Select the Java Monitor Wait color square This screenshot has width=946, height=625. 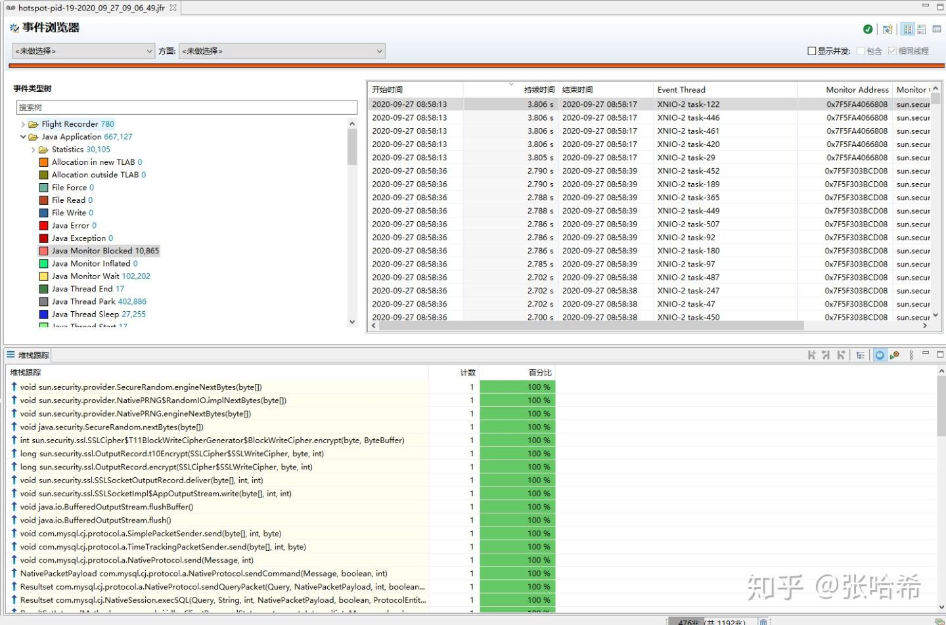click(x=44, y=276)
